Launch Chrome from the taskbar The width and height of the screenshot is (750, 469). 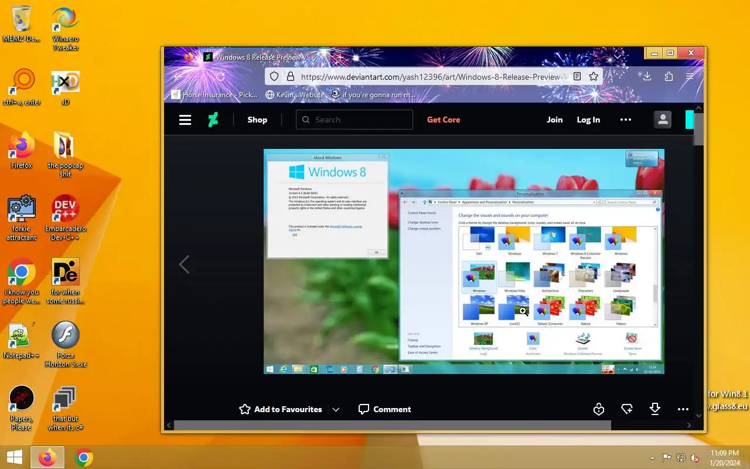[84, 457]
